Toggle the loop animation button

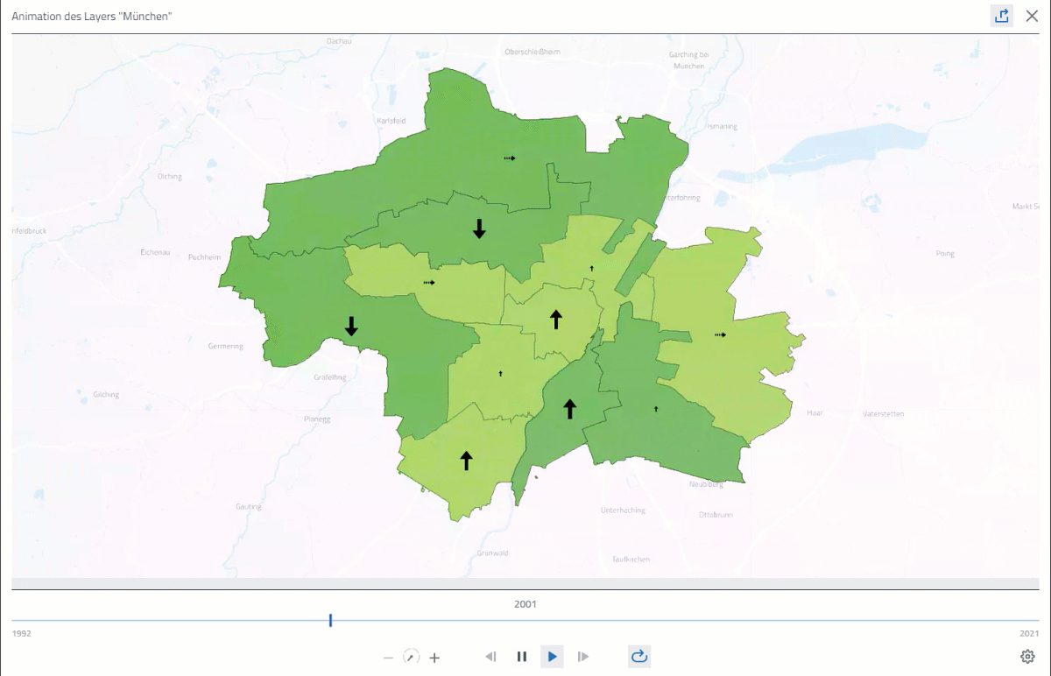coord(639,657)
